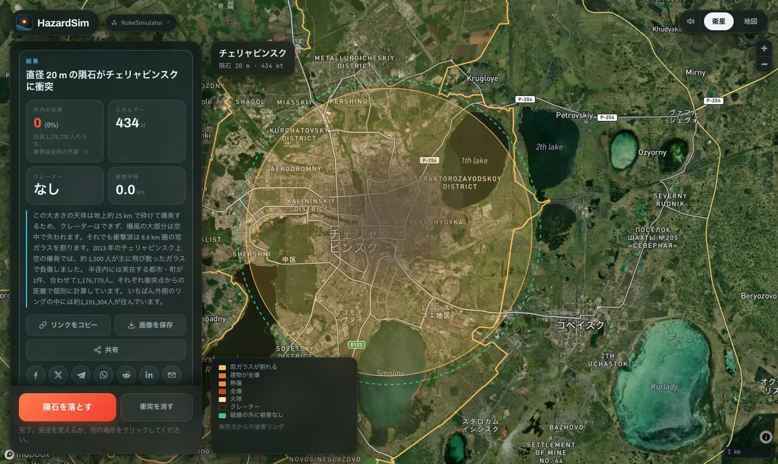Share result by email envelope icon
Viewport: 778px width, 464px height.
[x=172, y=375]
